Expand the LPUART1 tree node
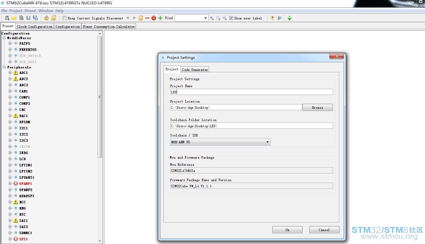Screen dimensions: 425x244 10,177
